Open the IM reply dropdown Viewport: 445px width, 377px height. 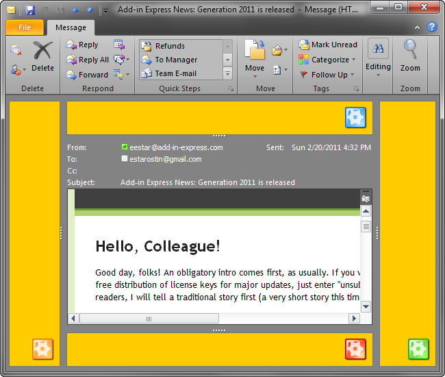click(x=121, y=60)
